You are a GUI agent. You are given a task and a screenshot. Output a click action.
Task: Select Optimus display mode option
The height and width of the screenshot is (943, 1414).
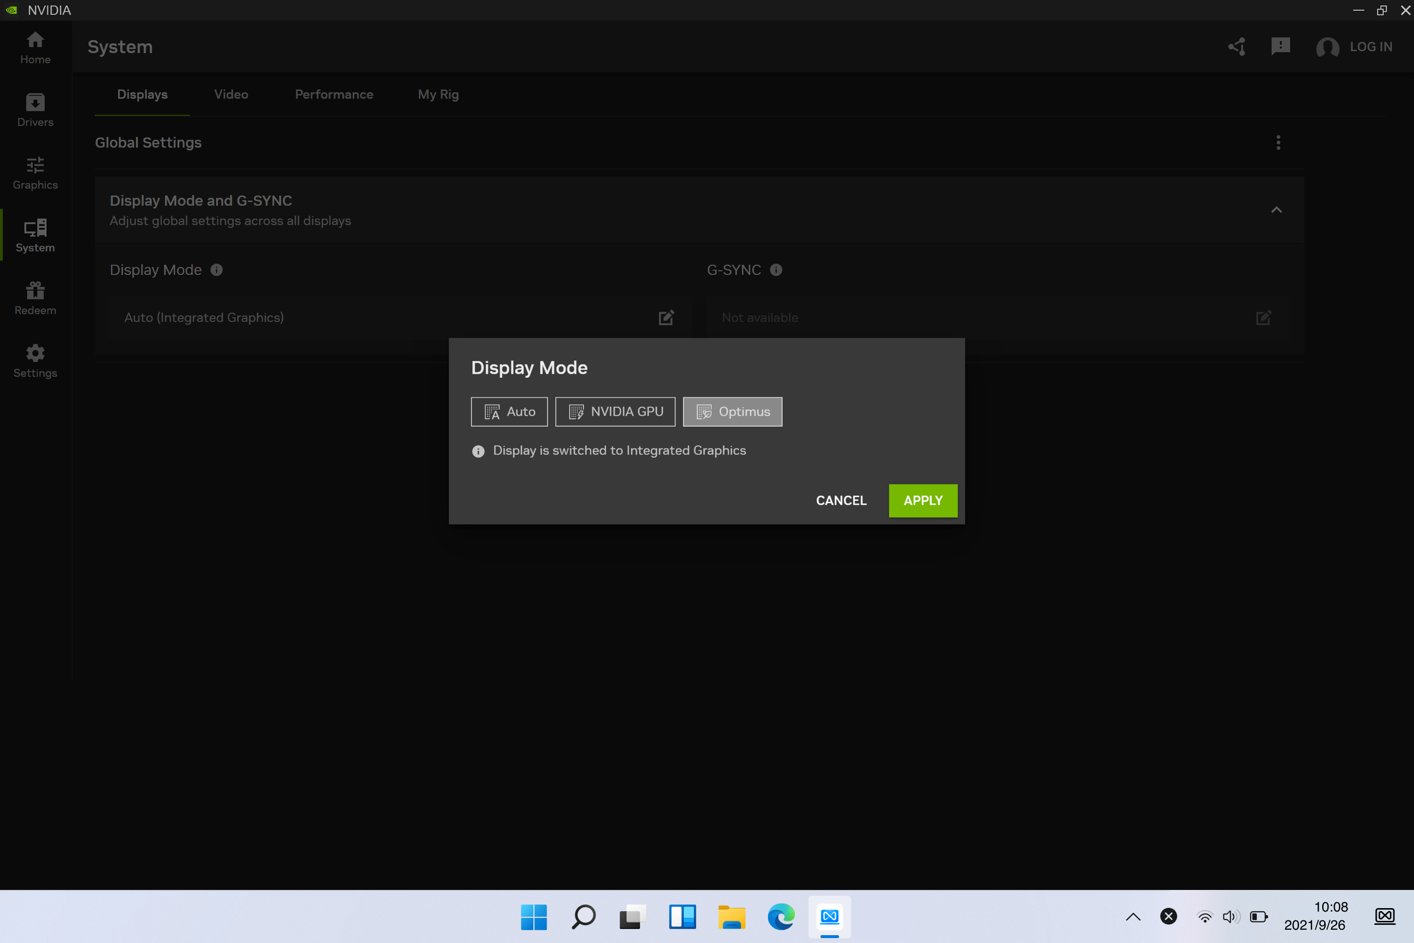coord(732,412)
